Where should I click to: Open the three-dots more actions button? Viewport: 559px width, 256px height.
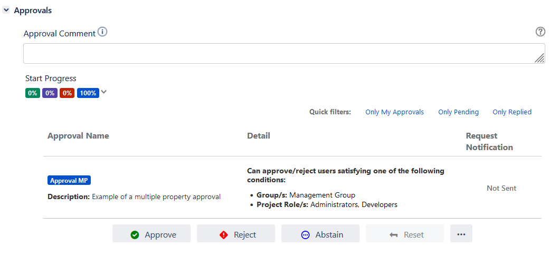461,234
